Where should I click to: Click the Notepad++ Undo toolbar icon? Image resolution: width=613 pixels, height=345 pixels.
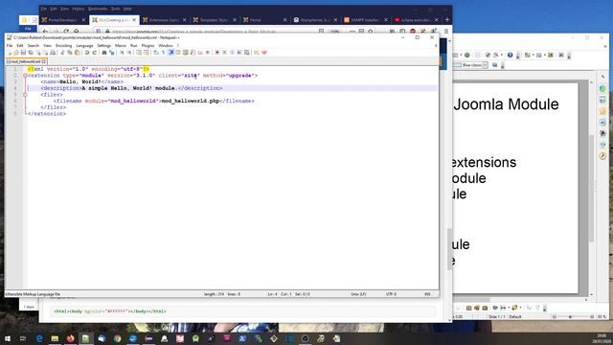[87, 53]
